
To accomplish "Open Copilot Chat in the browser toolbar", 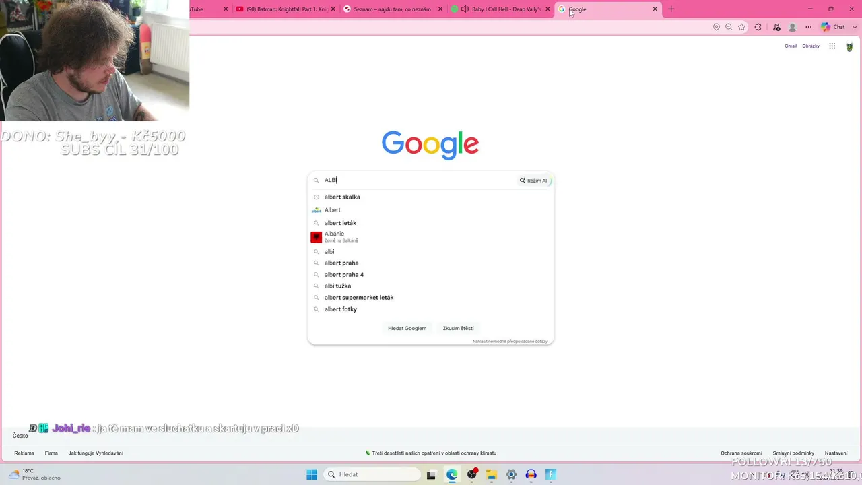I will click(x=833, y=27).
